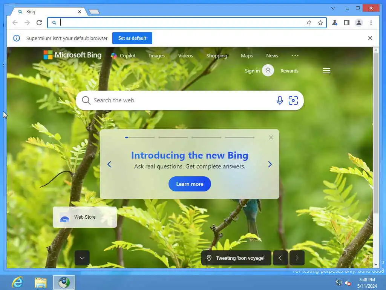386x290 pixels.
Task: Select the second promo slide progress bar
Action: tap(173, 137)
